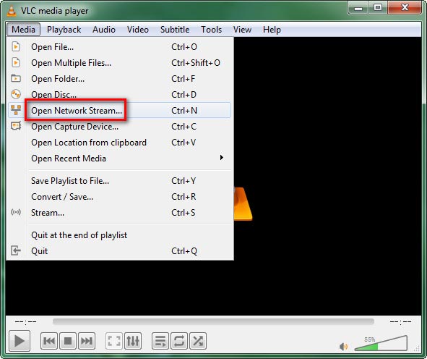The width and height of the screenshot is (427, 359).
Task: Click the playback seek bar
Action: click(x=213, y=322)
